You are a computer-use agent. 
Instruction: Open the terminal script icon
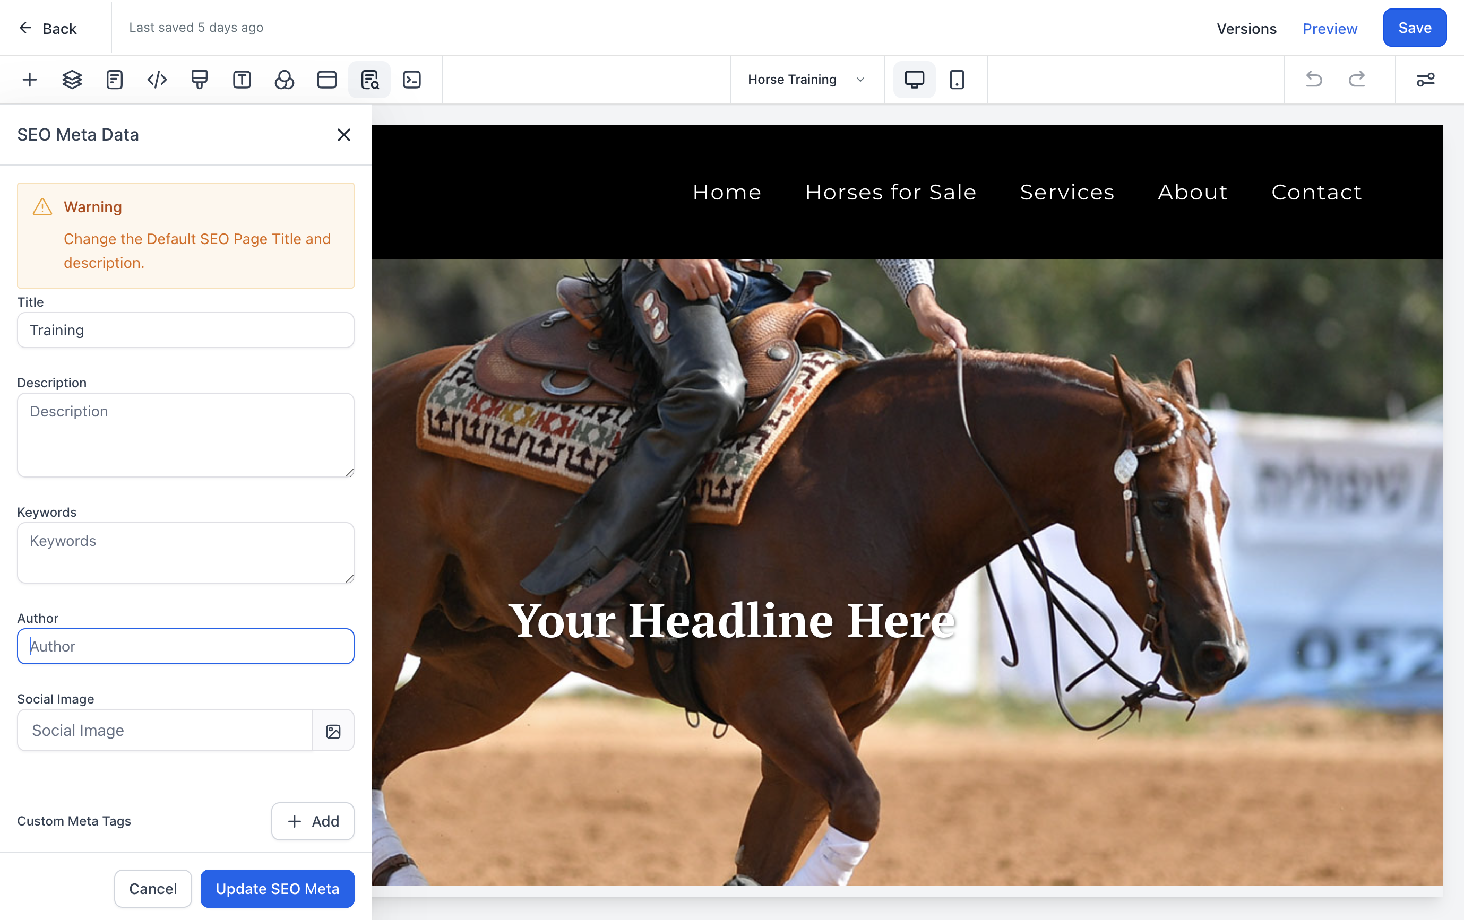click(412, 80)
